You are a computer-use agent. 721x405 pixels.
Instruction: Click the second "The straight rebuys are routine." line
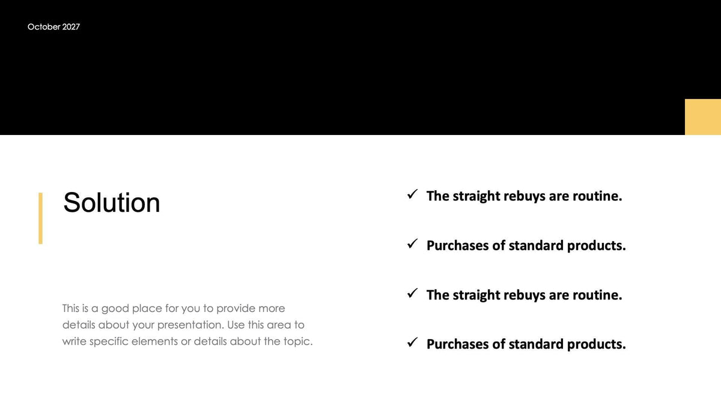pyautogui.click(x=524, y=295)
